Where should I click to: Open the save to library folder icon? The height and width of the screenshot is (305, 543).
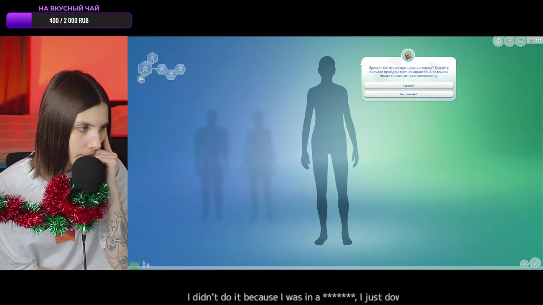[x=498, y=41]
